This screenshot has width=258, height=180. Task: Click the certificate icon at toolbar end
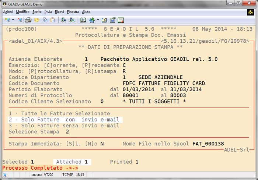point(121,20)
